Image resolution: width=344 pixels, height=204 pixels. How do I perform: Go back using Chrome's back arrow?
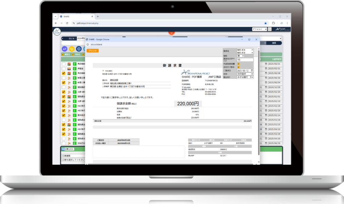pyautogui.click(x=56, y=23)
